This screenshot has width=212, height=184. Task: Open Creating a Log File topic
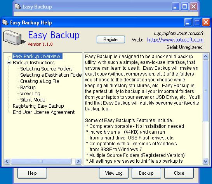40,81
